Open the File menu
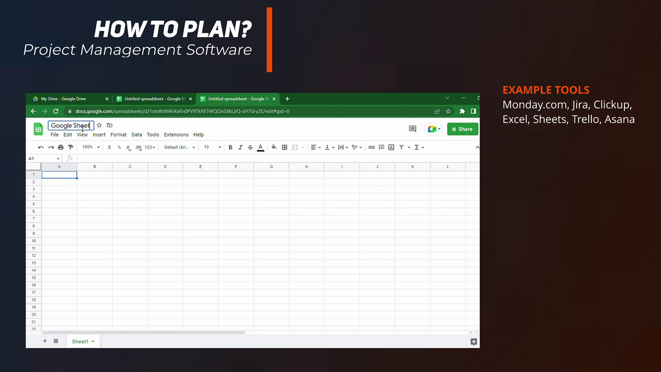The height and width of the screenshot is (372, 661). pyautogui.click(x=55, y=135)
